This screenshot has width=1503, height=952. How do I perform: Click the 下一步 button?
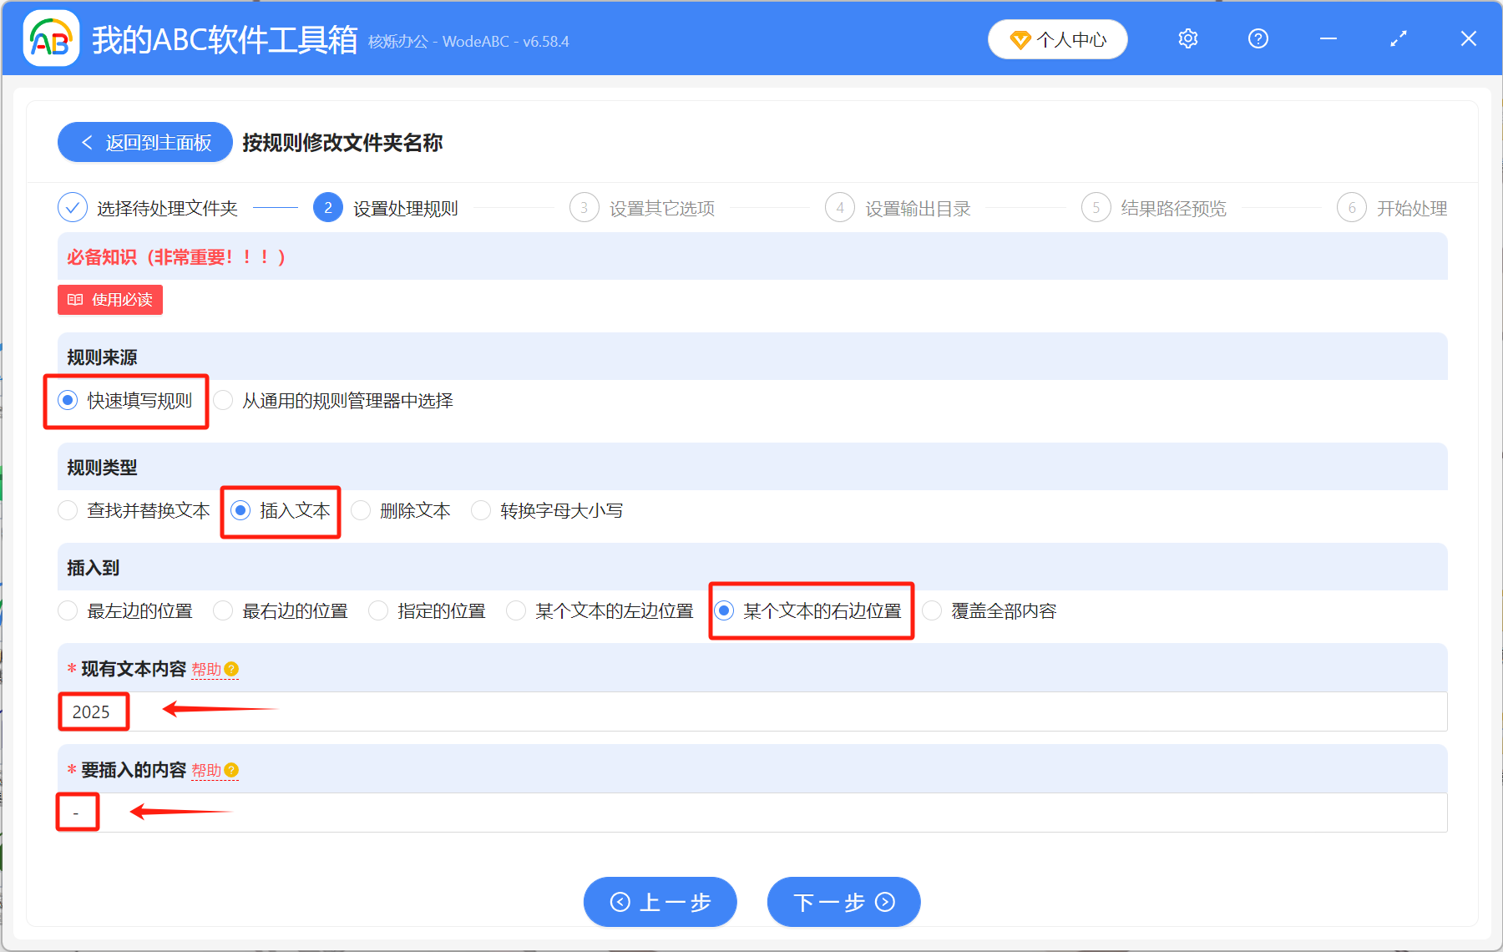[x=843, y=902]
